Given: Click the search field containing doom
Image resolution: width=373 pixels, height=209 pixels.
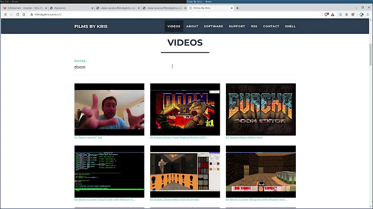Looking at the screenshot, I should pos(185,67).
